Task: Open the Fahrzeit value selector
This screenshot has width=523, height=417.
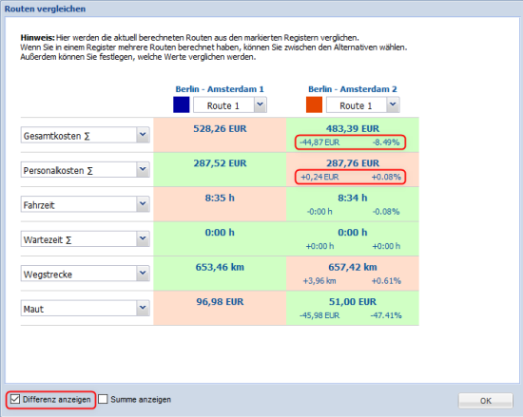Action: (85, 204)
